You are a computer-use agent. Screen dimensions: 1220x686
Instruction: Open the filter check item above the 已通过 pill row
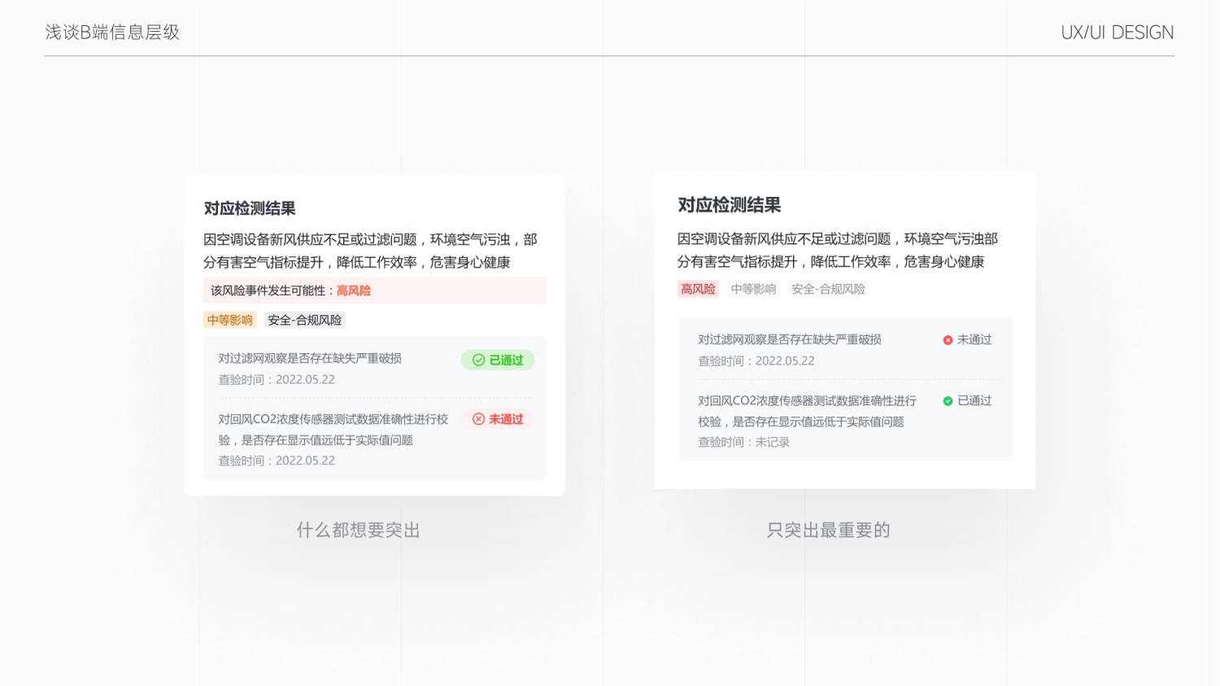310,358
